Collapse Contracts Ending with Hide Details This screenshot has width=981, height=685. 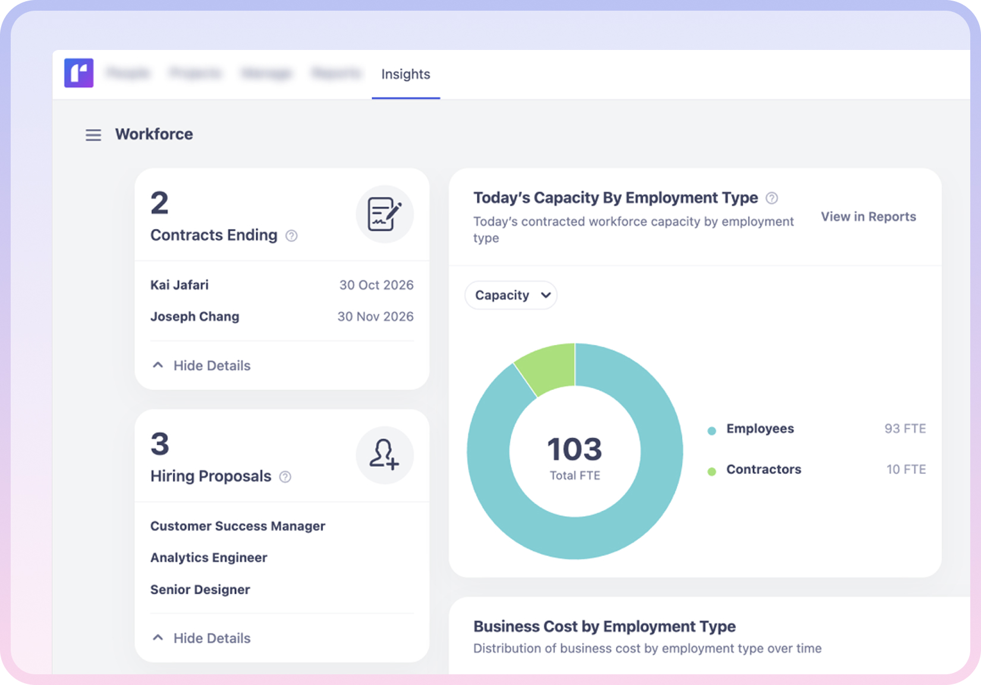pyautogui.click(x=202, y=366)
